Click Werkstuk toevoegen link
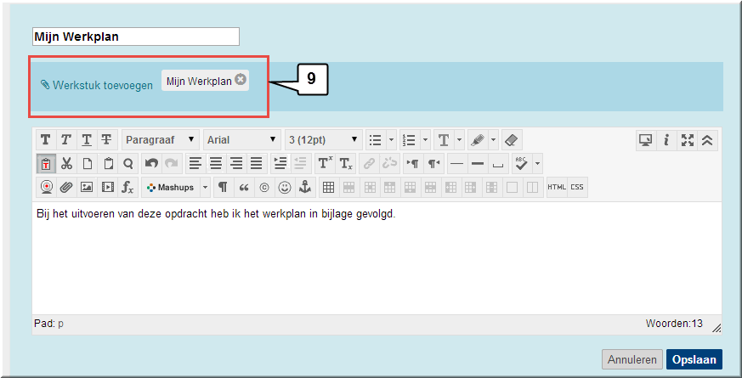Viewport: 742px width, 378px height. pyautogui.click(x=97, y=85)
